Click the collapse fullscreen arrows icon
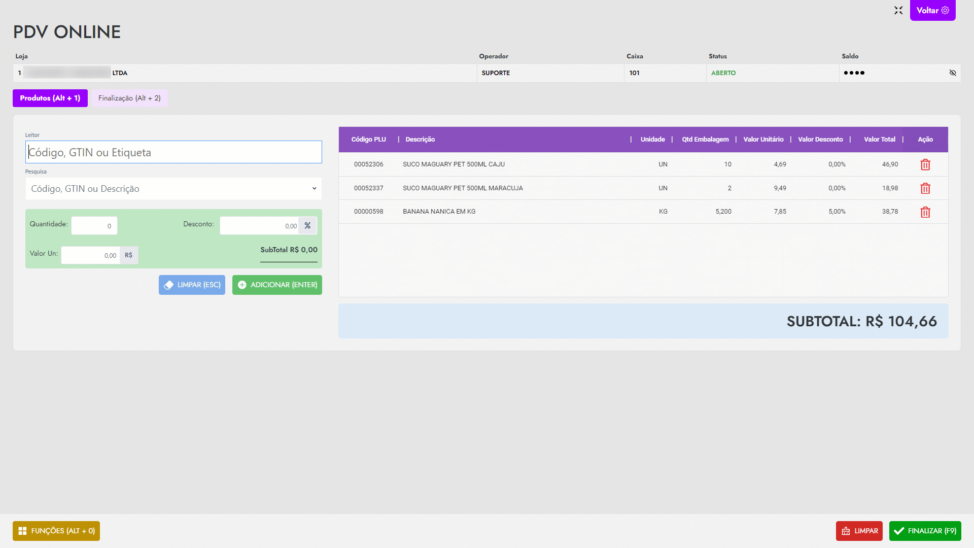974x548 pixels. [x=898, y=10]
